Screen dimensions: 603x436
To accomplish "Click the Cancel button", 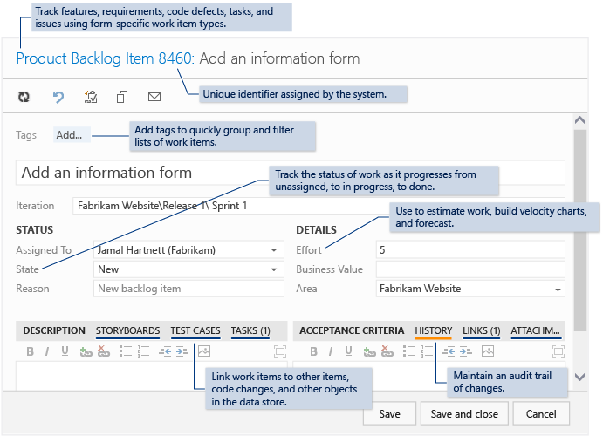I will click(541, 413).
